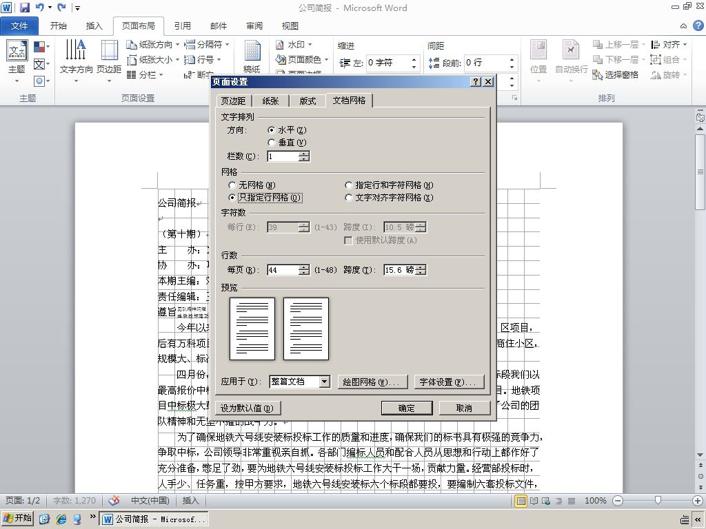
Task: Redo using the quick access toolbar arrow
Action: [x=61, y=7]
